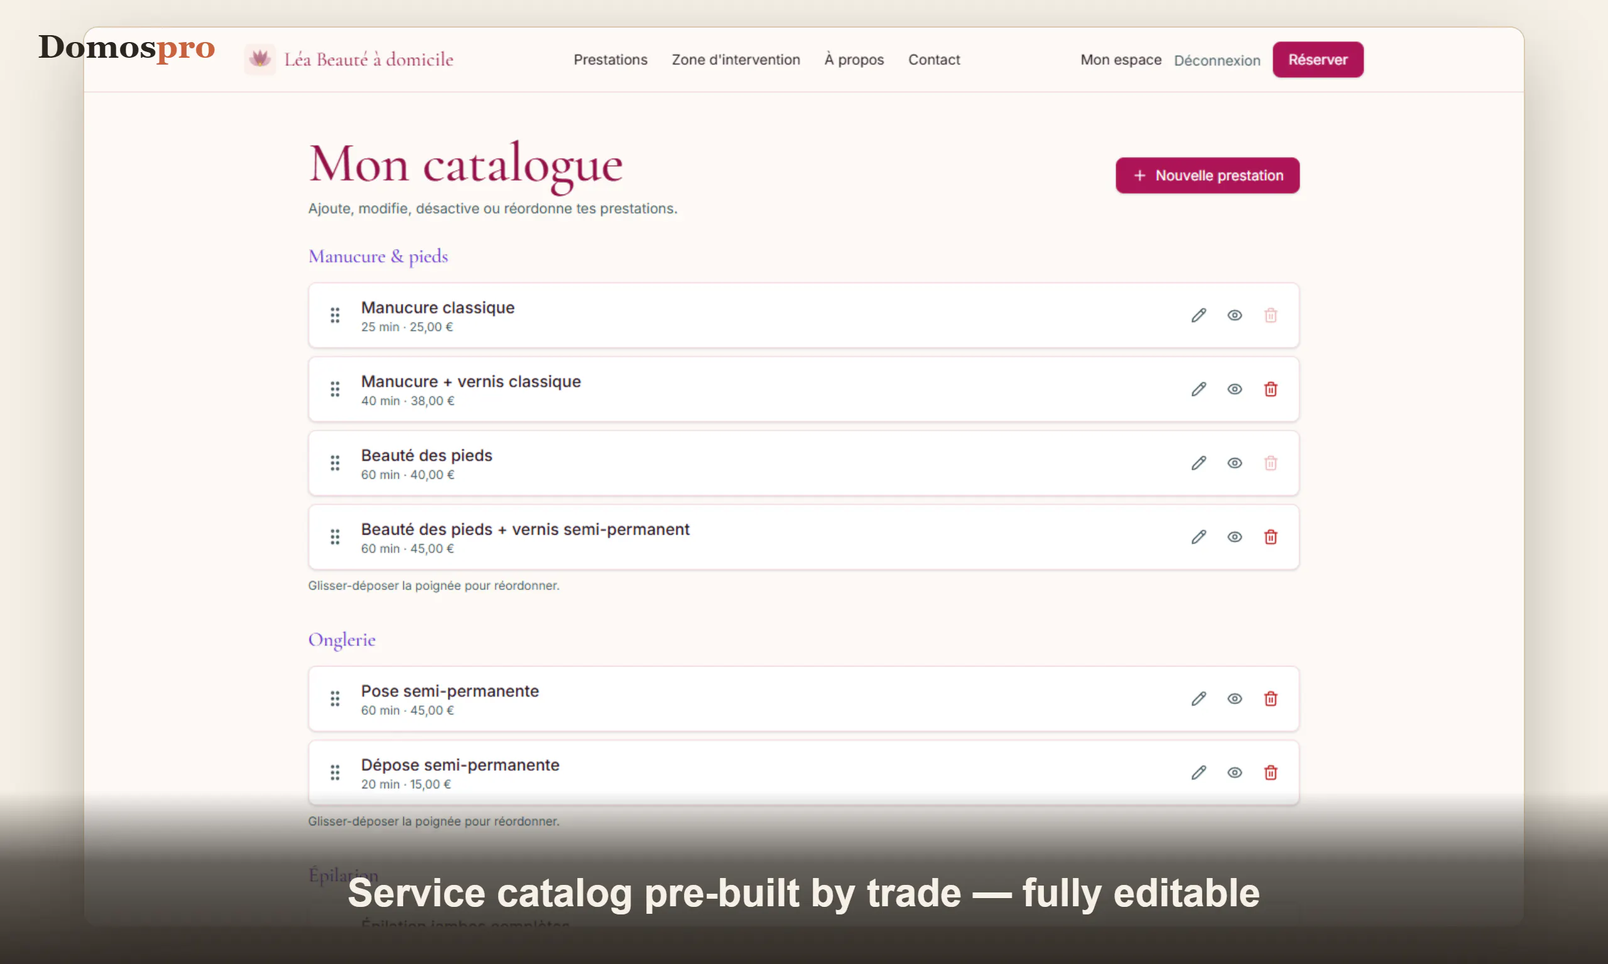
Task: Click the 40 min · 38,00 € details
Action: (x=408, y=401)
